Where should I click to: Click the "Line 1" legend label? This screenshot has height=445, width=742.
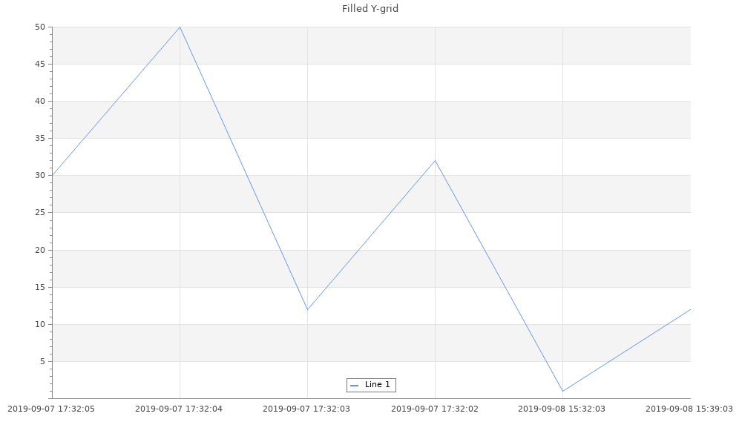377,385
